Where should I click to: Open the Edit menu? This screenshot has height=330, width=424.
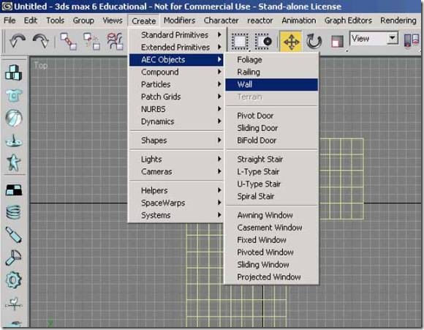tap(31, 20)
